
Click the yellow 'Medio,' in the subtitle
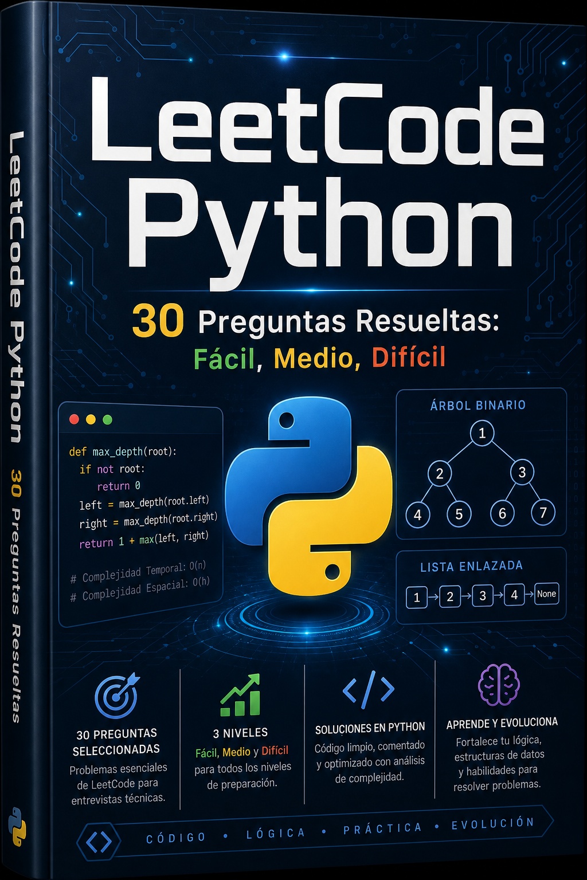pyautogui.click(x=318, y=359)
